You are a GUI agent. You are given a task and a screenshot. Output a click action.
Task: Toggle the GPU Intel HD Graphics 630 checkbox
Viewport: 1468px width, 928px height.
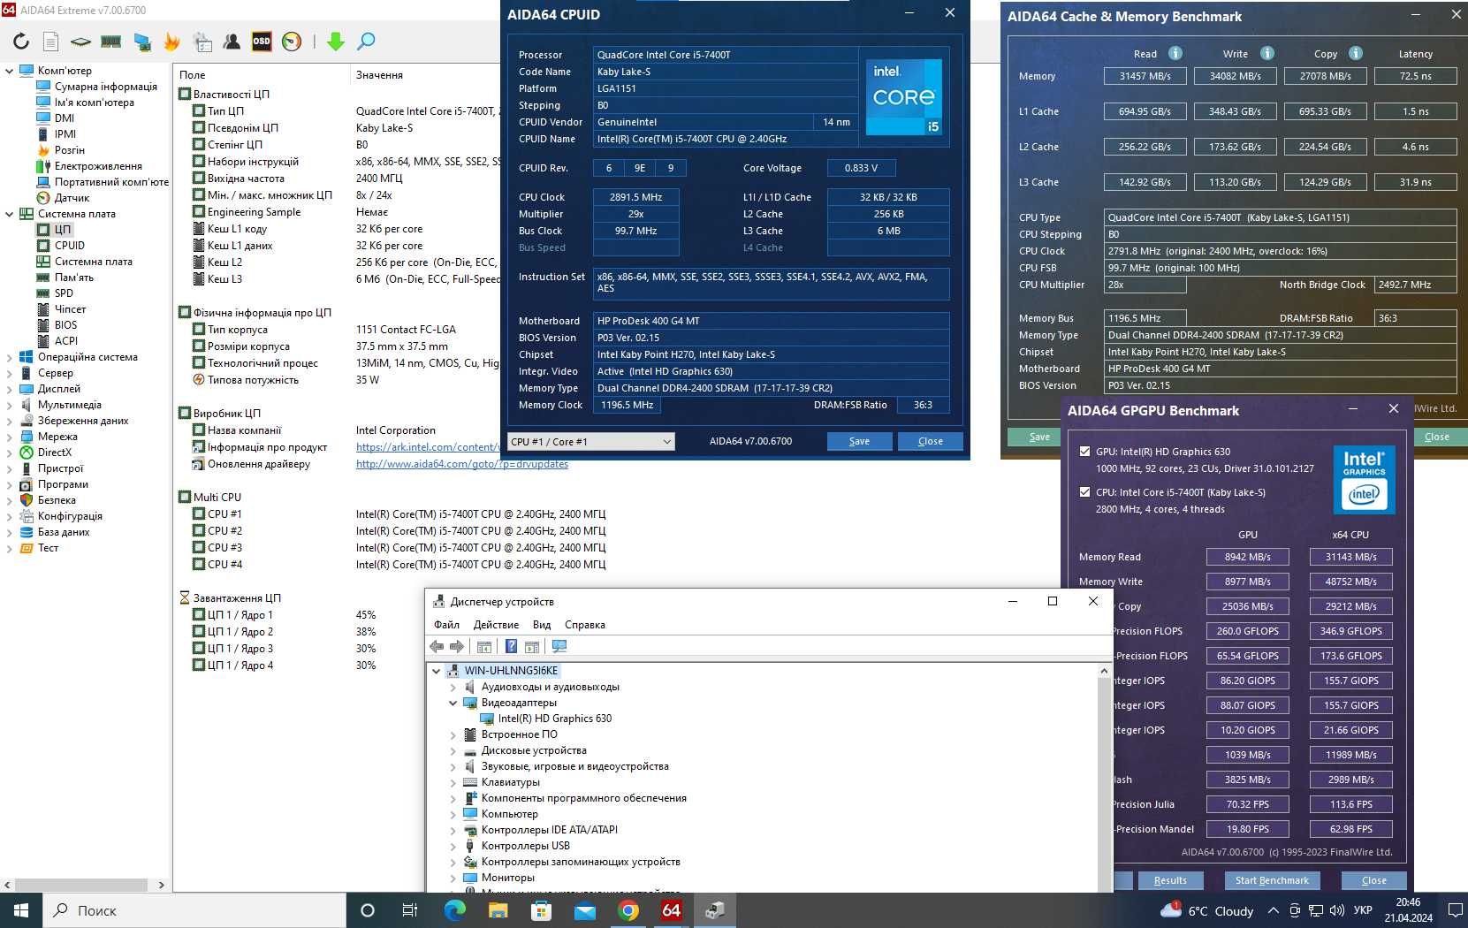[1084, 452]
